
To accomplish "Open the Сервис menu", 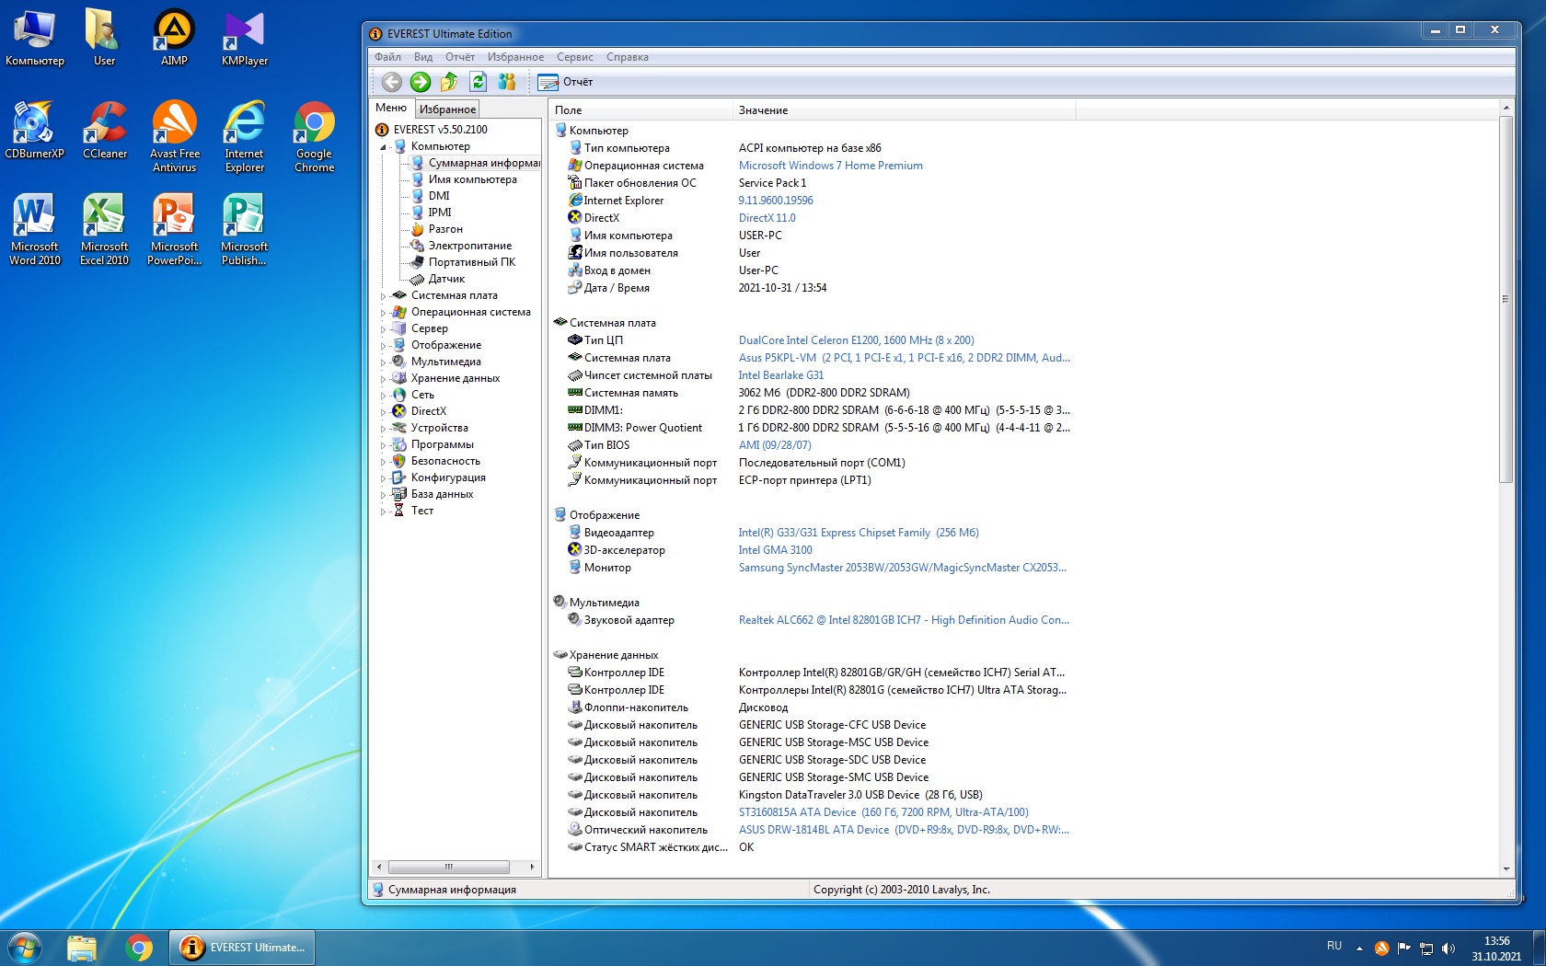I will [574, 57].
